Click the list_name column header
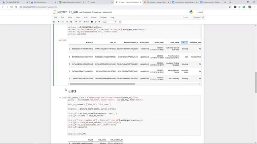Image resolution: width=257 pixels, height=144 pixels. pos(102,140)
